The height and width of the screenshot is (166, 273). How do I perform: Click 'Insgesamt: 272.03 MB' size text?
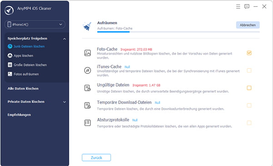point(136,50)
